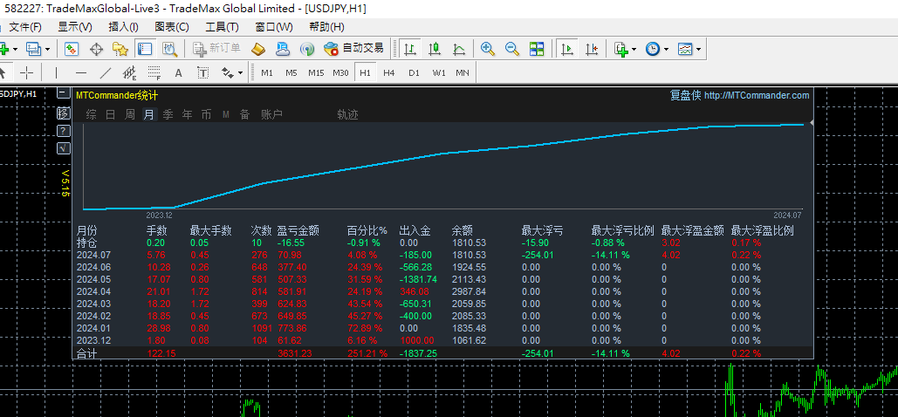This screenshot has height=417, width=898.
Task: Open the 帮助(H) menu
Action: (x=326, y=27)
